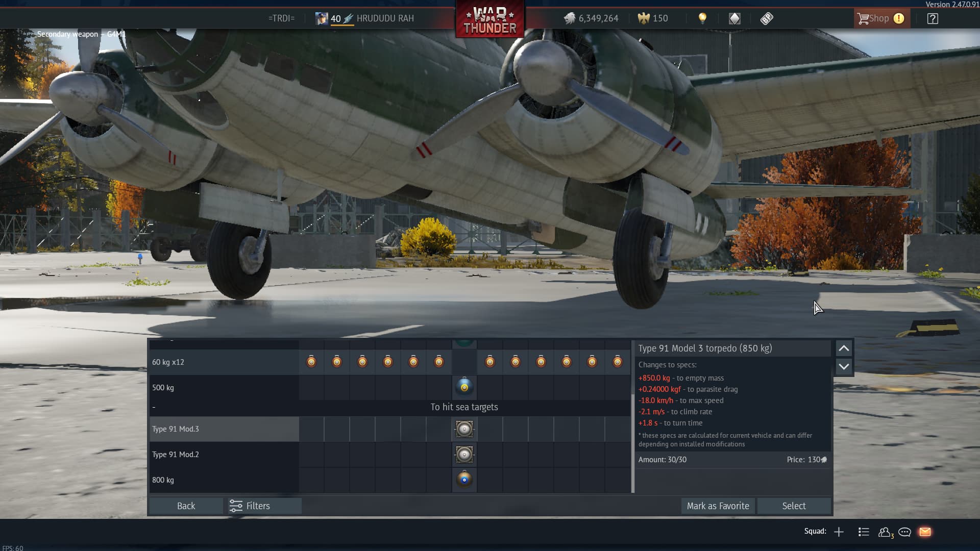Viewport: 980px width, 551px height.
Task: Click the player level 40 indicator
Action: [x=335, y=18]
